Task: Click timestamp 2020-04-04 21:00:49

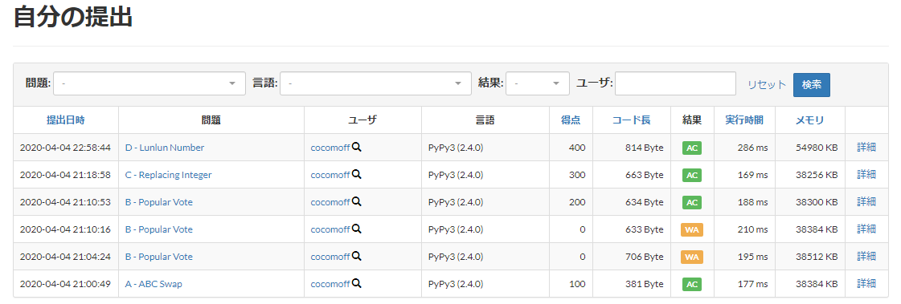Action: [x=66, y=284]
